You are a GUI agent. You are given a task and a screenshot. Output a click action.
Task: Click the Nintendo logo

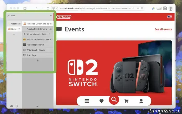click(64, 17)
